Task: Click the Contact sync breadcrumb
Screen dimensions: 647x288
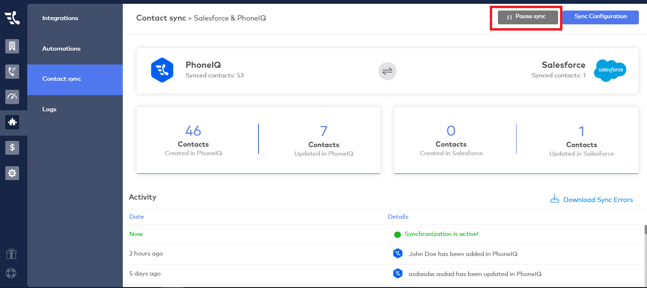Action: tap(161, 18)
